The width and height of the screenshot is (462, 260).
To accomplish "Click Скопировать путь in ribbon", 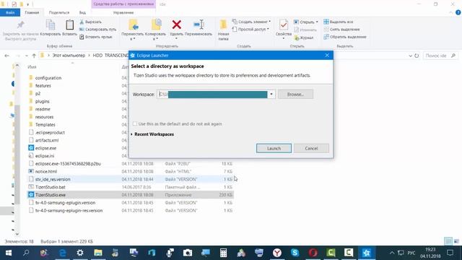I will (97, 30).
